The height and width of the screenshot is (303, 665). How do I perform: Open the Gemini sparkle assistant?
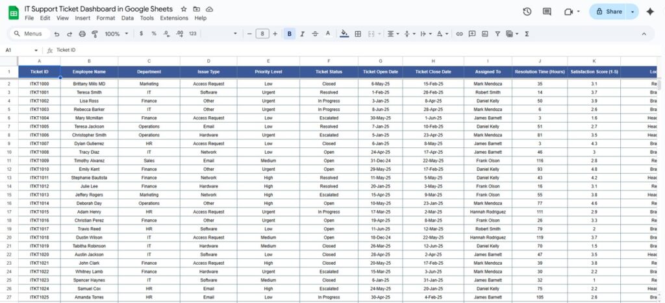tap(649, 12)
